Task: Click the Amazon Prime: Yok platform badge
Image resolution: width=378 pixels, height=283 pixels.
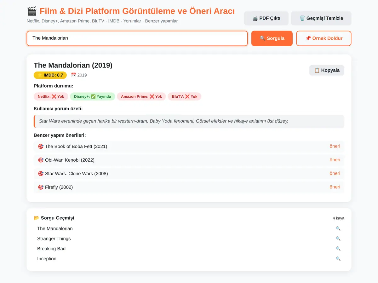Action: 141,96
